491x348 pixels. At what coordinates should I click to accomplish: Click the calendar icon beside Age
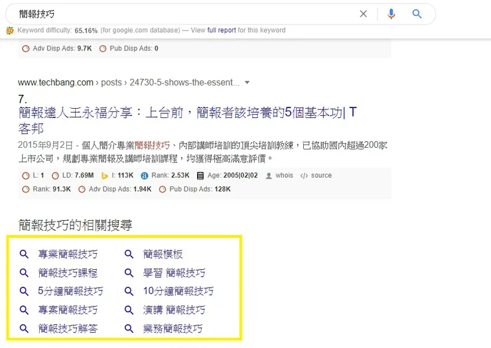click(x=200, y=176)
